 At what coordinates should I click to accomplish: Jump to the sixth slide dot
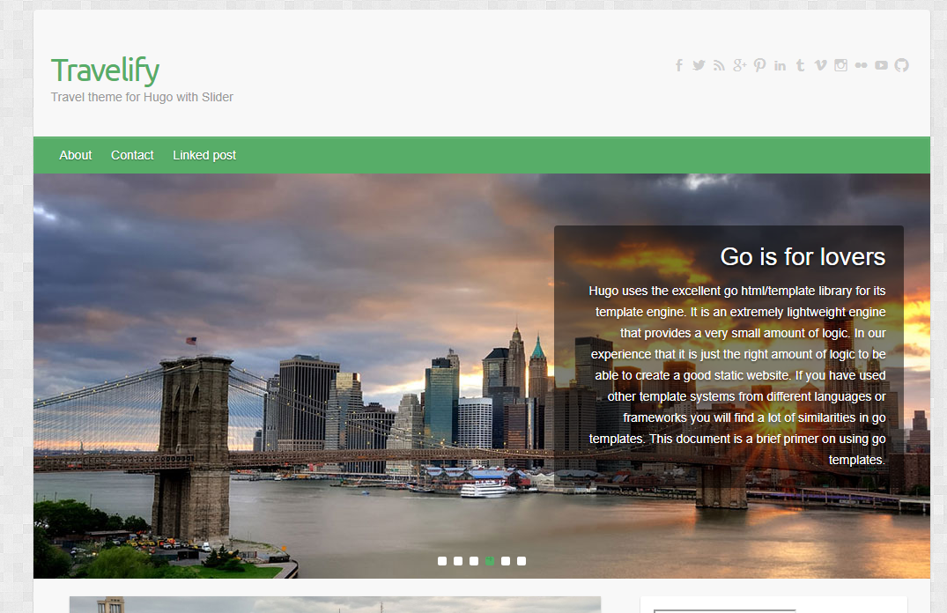pos(522,561)
